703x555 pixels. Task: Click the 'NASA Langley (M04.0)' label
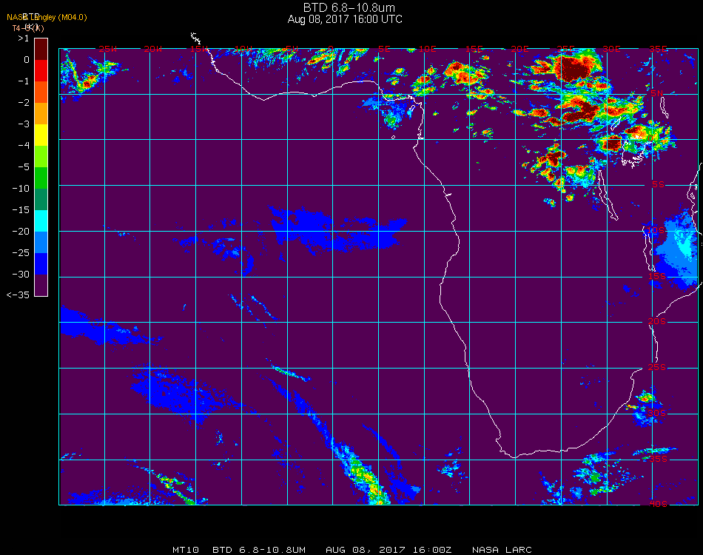point(47,17)
